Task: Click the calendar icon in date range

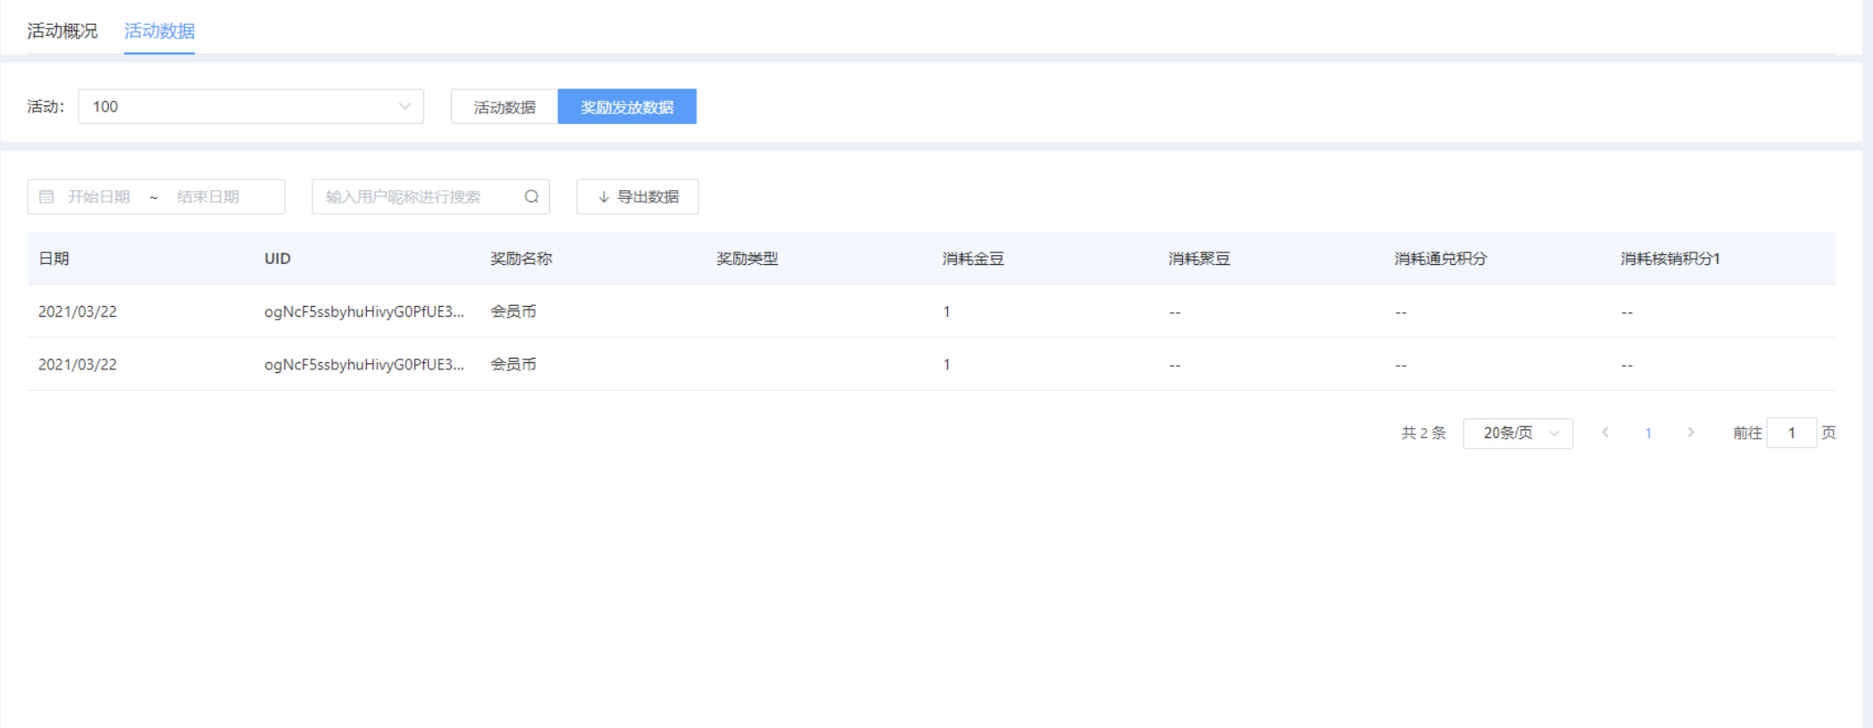Action: click(46, 197)
